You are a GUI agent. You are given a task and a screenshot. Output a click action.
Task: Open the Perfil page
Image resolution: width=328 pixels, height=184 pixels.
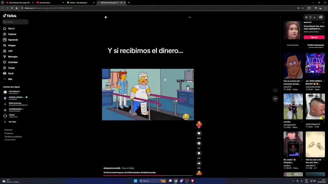point(11,74)
